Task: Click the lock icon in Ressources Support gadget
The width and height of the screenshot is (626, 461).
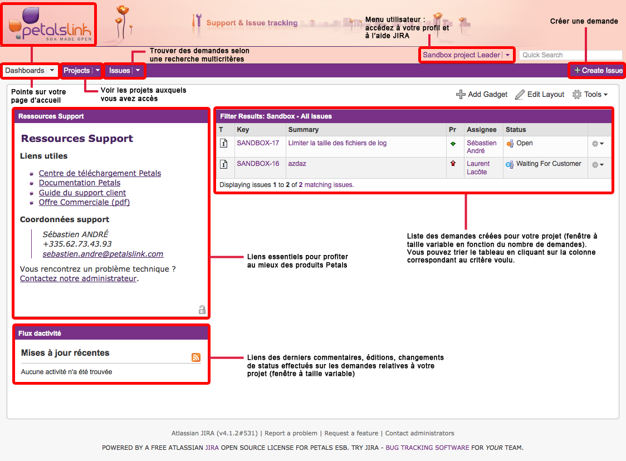Action: [202, 310]
